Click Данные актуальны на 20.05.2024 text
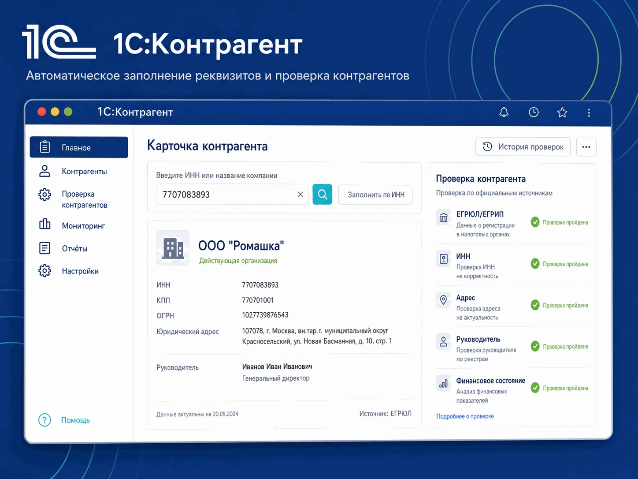Viewport: 638px width, 479px height. click(x=197, y=414)
